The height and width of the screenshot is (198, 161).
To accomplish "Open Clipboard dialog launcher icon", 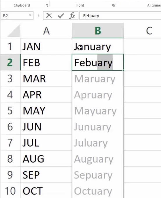I will [47, 5].
